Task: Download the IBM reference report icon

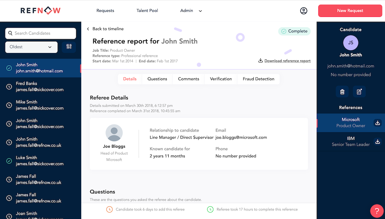Action: pyautogui.click(x=378, y=142)
